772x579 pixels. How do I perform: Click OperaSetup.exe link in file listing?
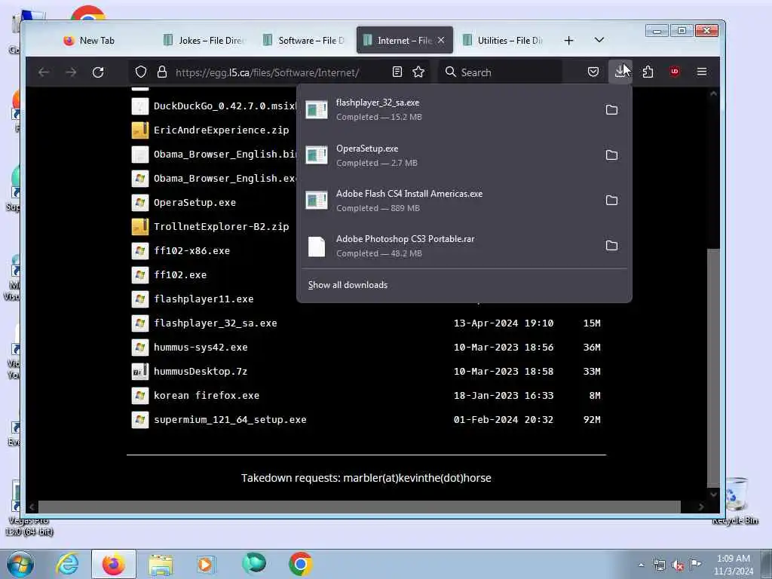[195, 202]
